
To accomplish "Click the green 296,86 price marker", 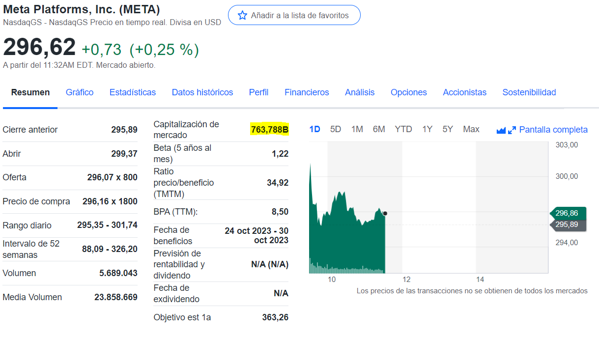I will (x=567, y=213).
